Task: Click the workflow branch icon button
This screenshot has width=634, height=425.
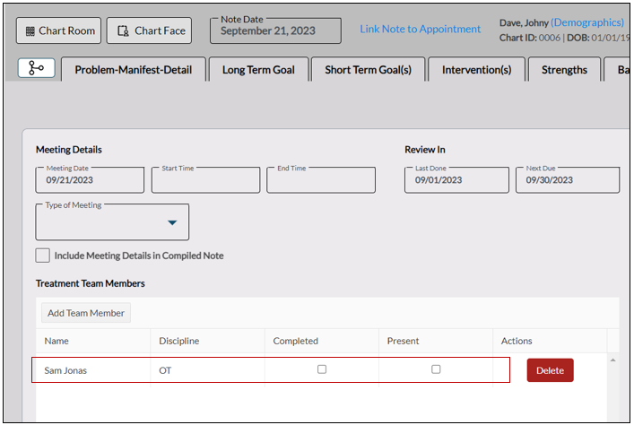Action: [x=37, y=69]
